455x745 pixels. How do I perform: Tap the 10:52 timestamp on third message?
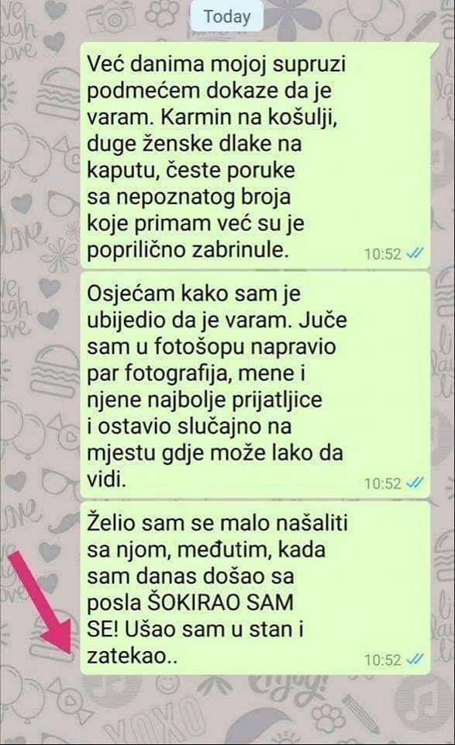pos(383,660)
